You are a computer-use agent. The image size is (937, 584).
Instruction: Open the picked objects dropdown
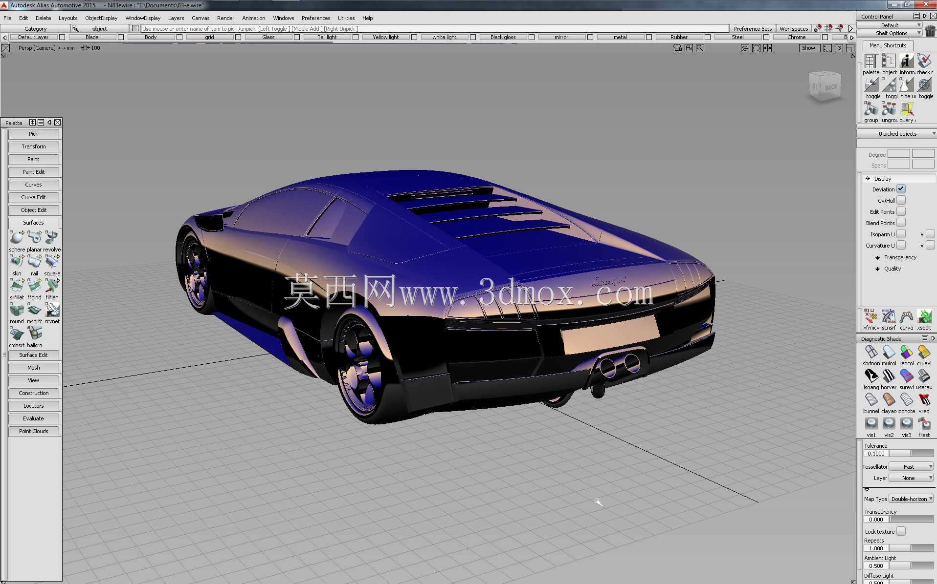pyautogui.click(x=897, y=133)
